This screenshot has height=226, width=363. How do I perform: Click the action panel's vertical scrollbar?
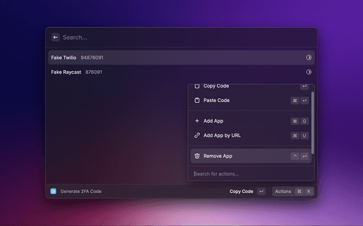[x=313, y=121]
